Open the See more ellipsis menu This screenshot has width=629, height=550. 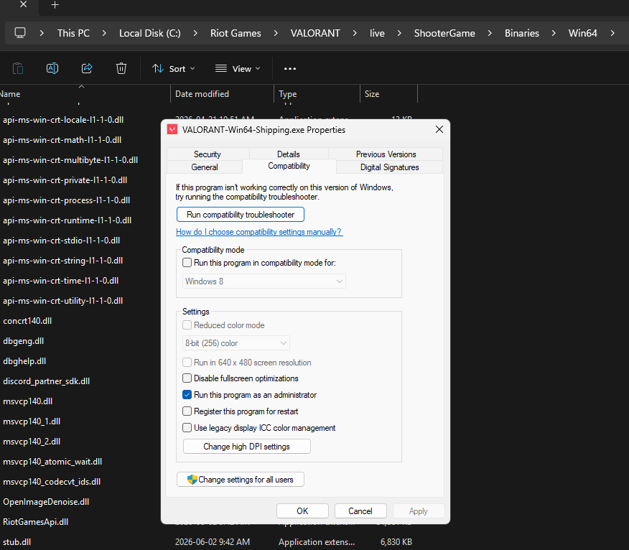pyautogui.click(x=290, y=69)
